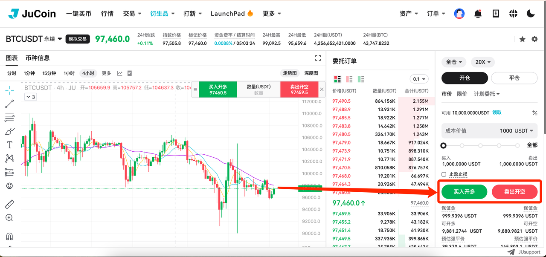This screenshot has height=257, width=546.
Task: Add BTCUSDT to favorites star
Action: tap(522, 39)
